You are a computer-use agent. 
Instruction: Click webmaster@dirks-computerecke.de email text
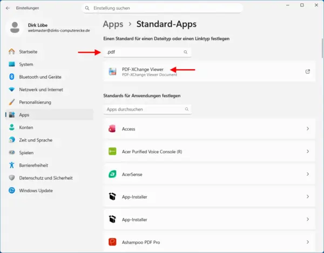tap(59, 31)
